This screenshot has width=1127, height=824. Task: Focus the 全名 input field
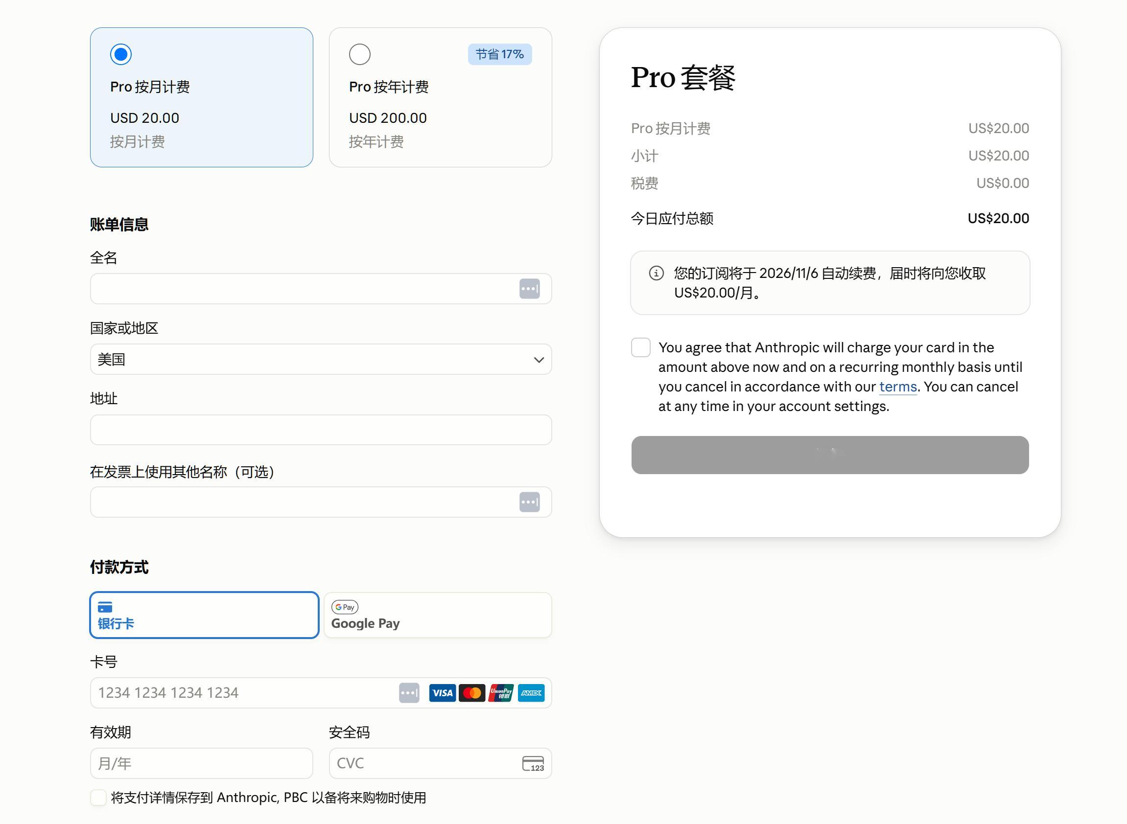coord(321,289)
